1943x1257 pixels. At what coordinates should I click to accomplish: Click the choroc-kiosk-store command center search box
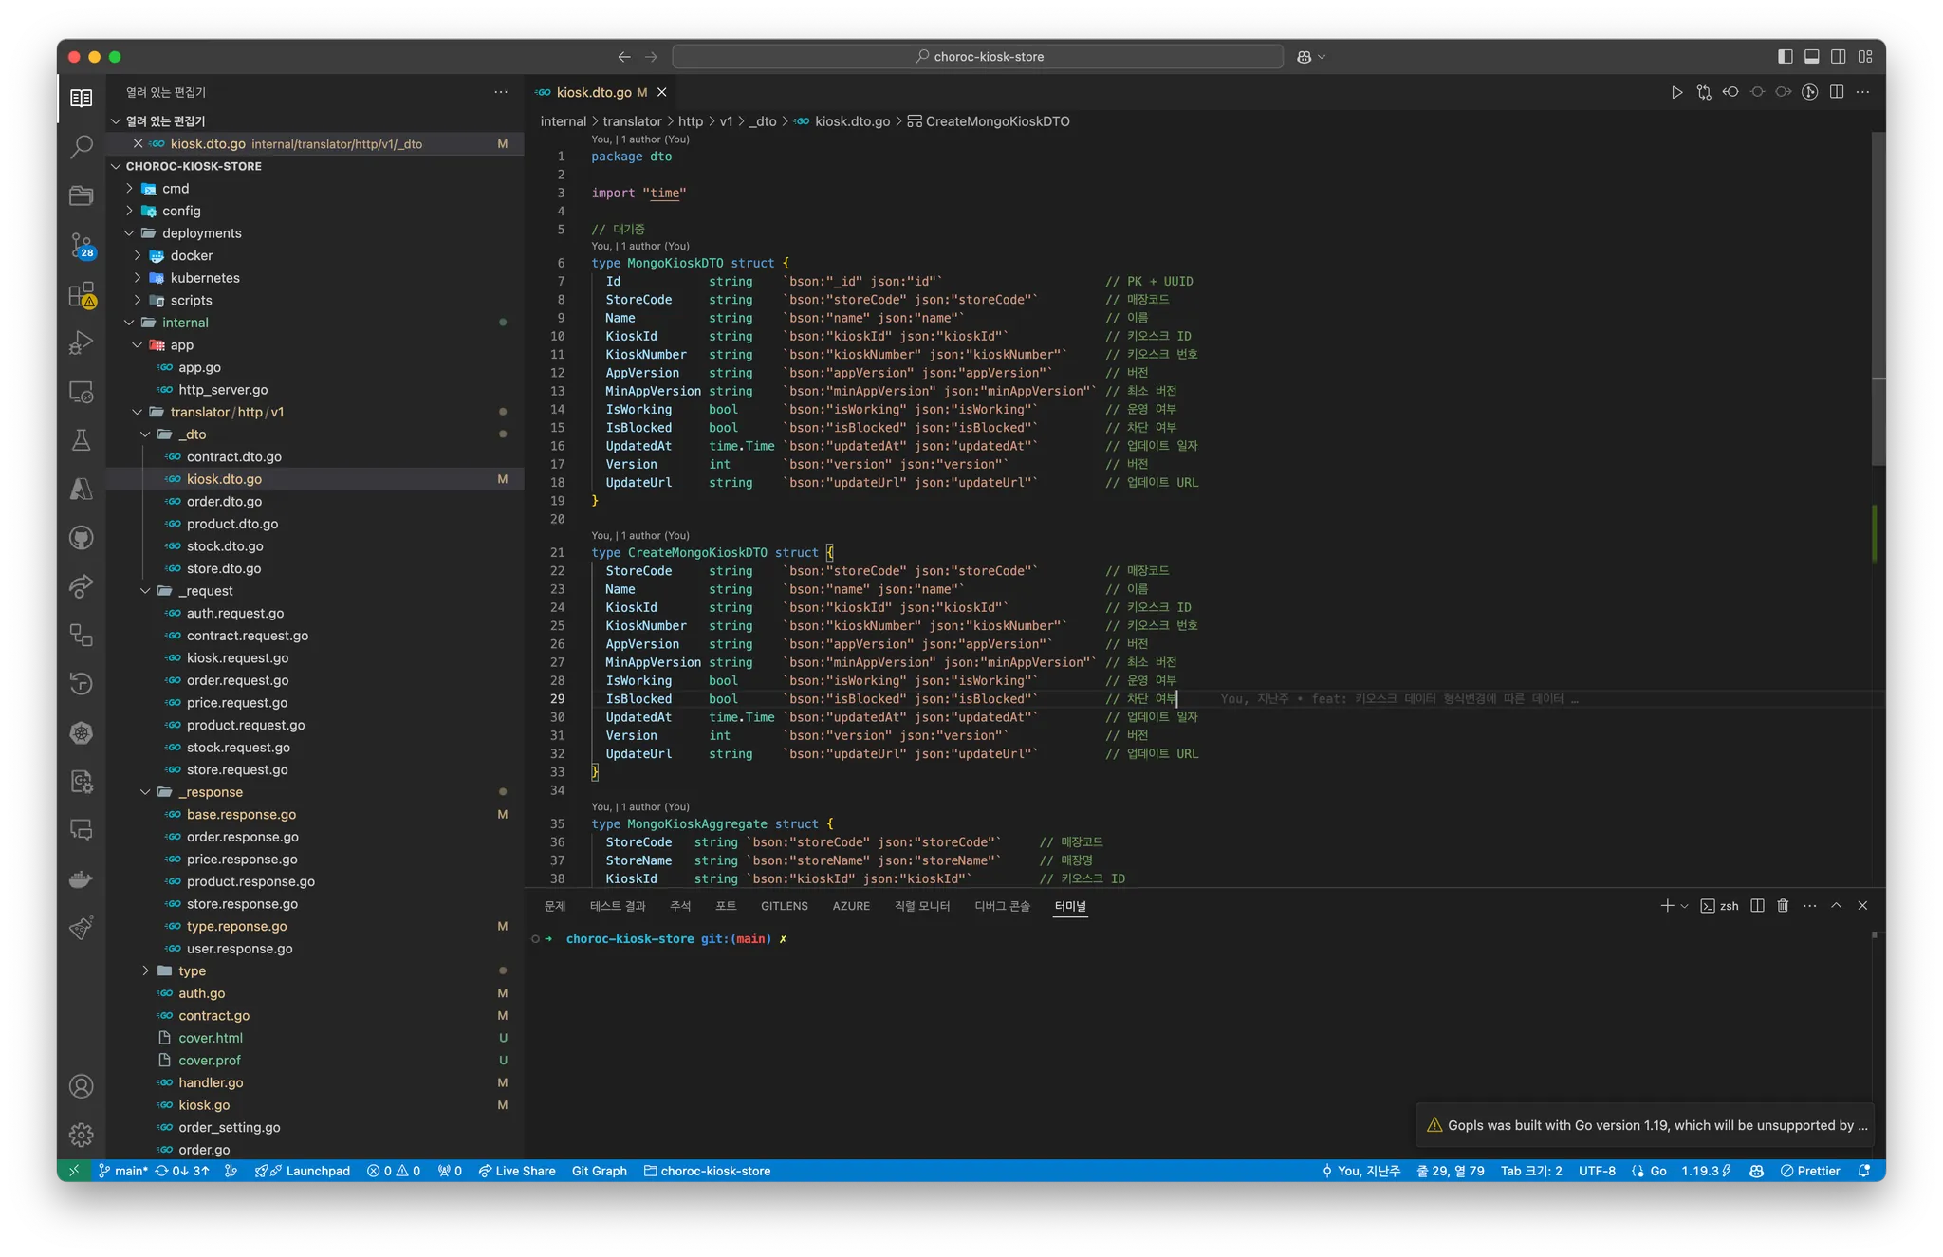pyautogui.click(x=978, y=56)
